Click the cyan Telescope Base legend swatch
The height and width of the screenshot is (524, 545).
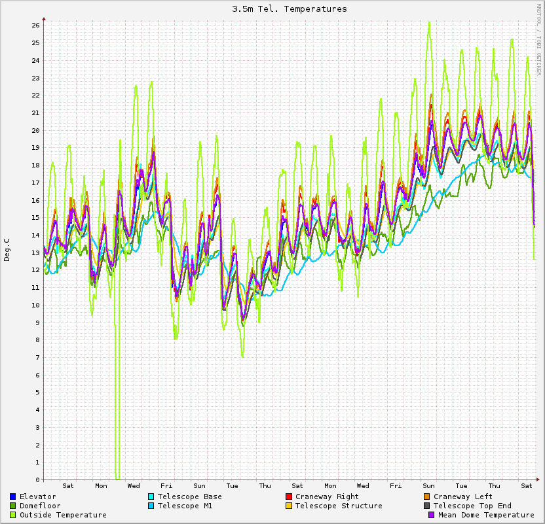coord(151,497)
